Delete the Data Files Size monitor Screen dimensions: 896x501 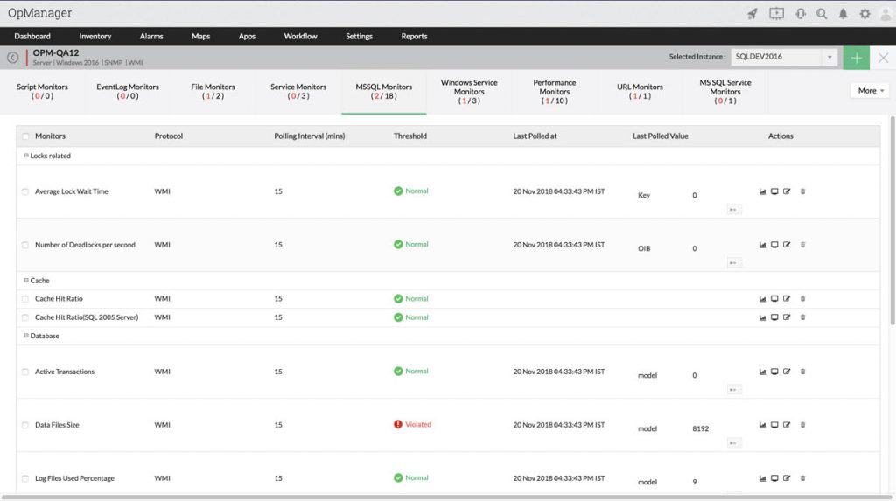802,425
